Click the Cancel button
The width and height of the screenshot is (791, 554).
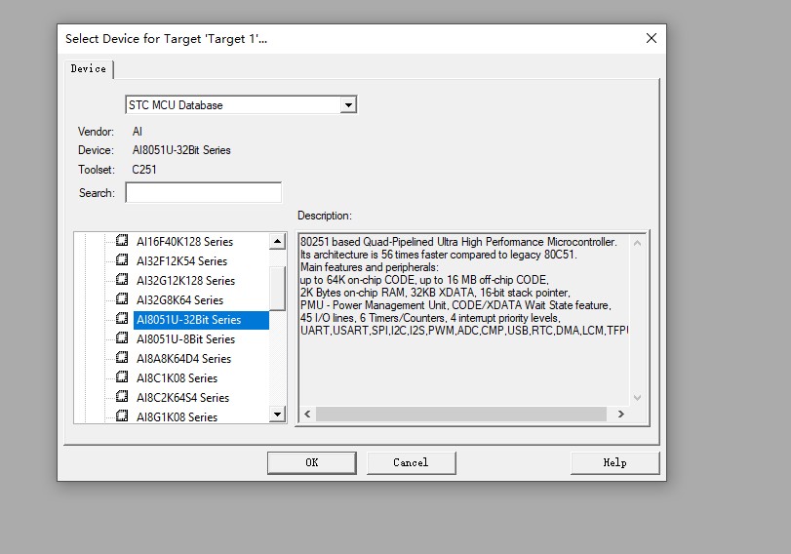[412, 462]
